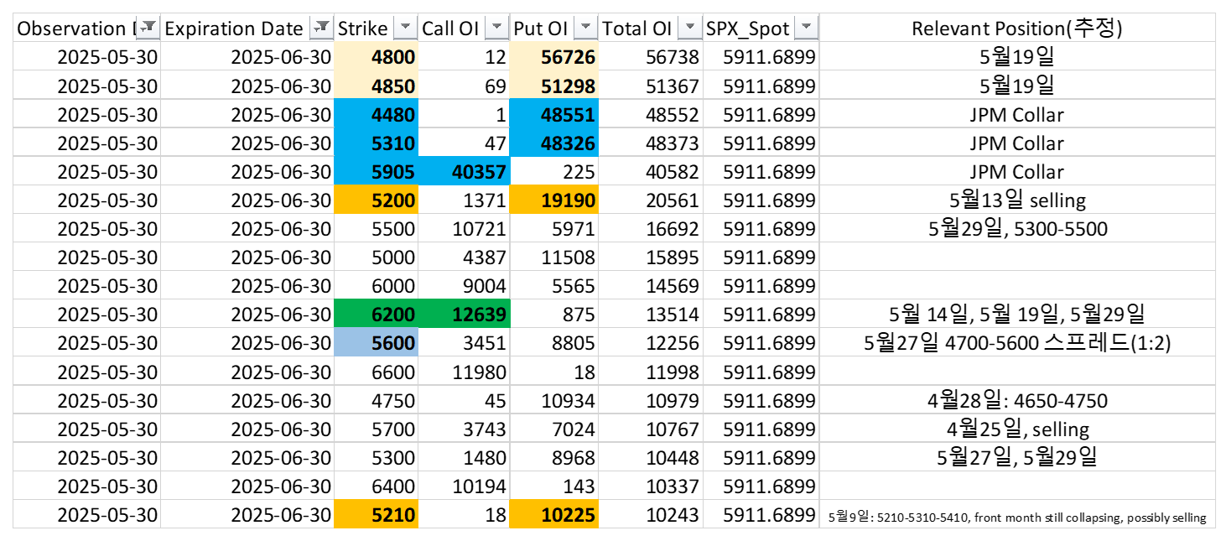Click the orange Put OI cell 10225
The height and width of the screenshot is (541, 1231).
coord(554,513)
